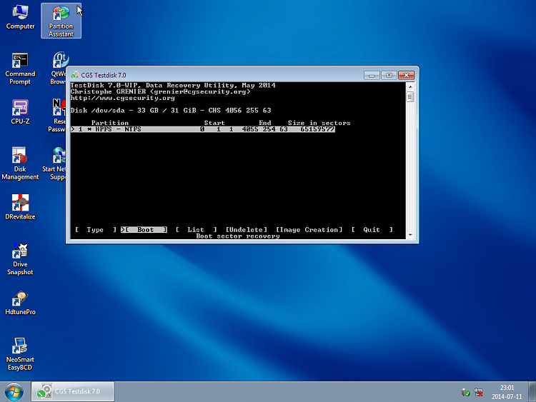This screenshot has width=536, height=402.
Task: Click the Testdisk title bar icon
Action: 75,75
